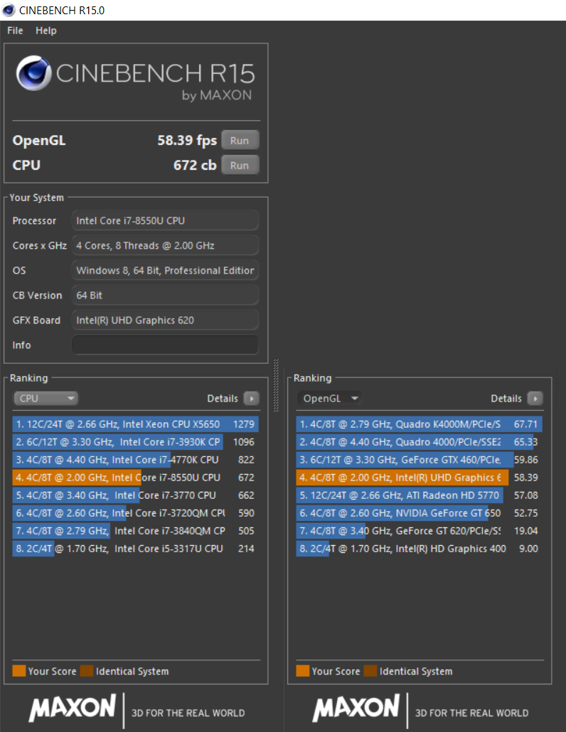Click the OpenGL ranking Details arrow
Screen dimensions: 566x732
535,399
